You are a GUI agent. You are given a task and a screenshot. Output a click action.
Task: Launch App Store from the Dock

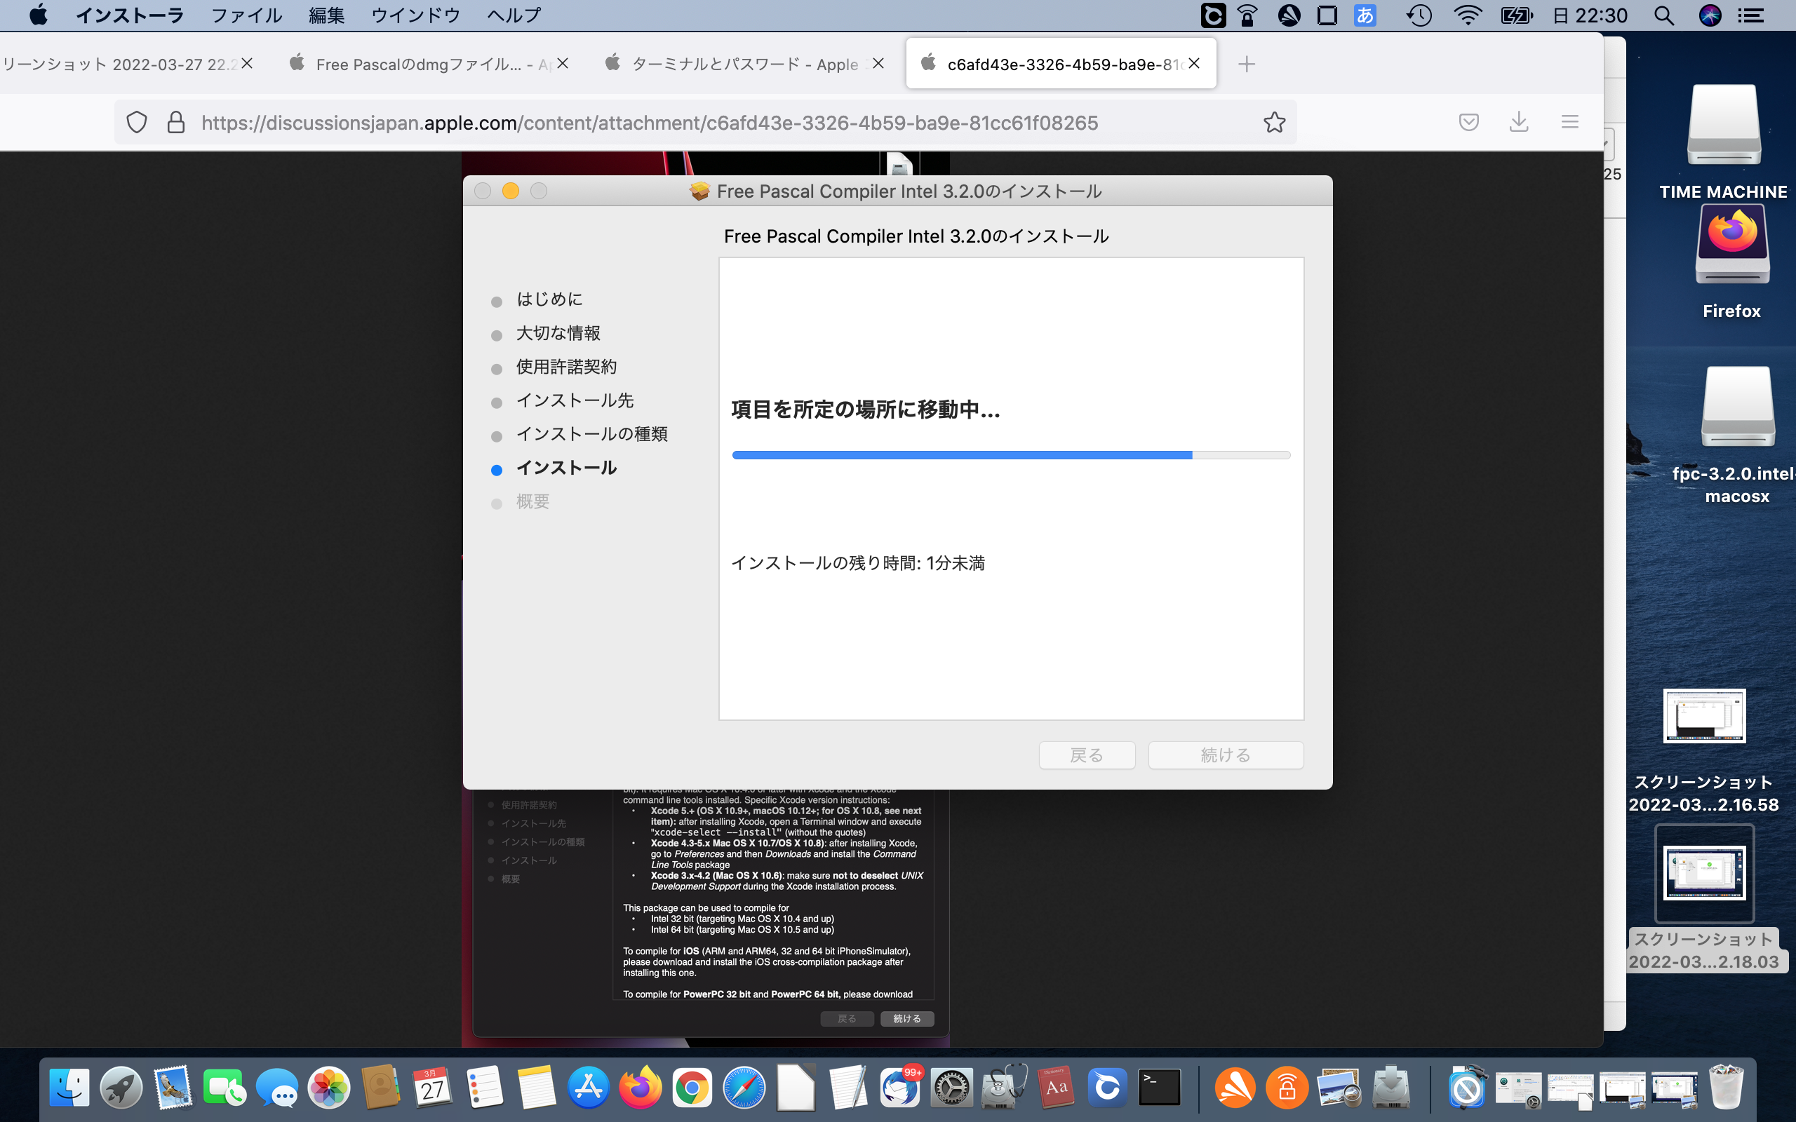[x=588, y=1088]
